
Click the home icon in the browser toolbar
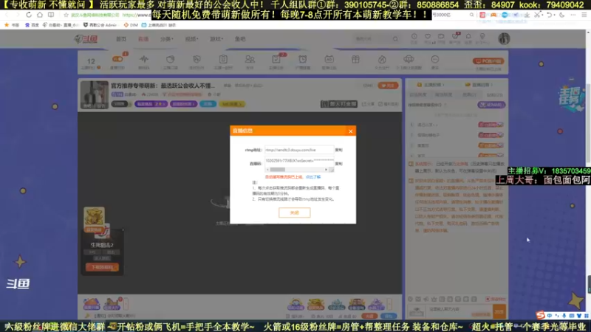[x=40, y=15]
